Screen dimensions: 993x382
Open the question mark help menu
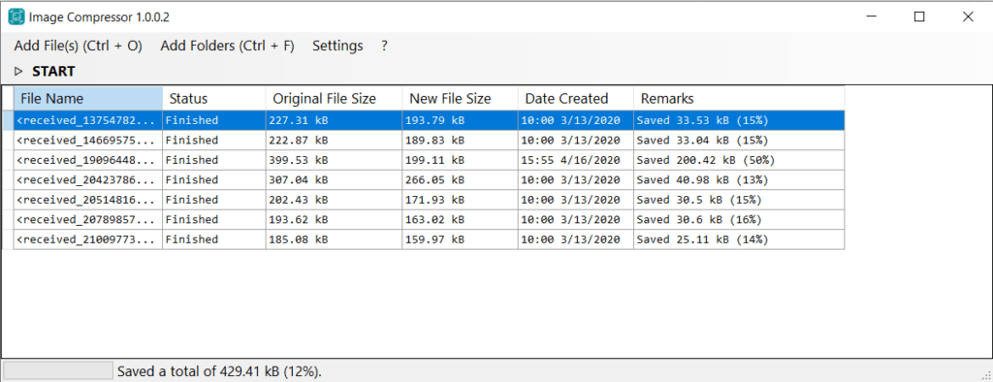tap(384, 46)
